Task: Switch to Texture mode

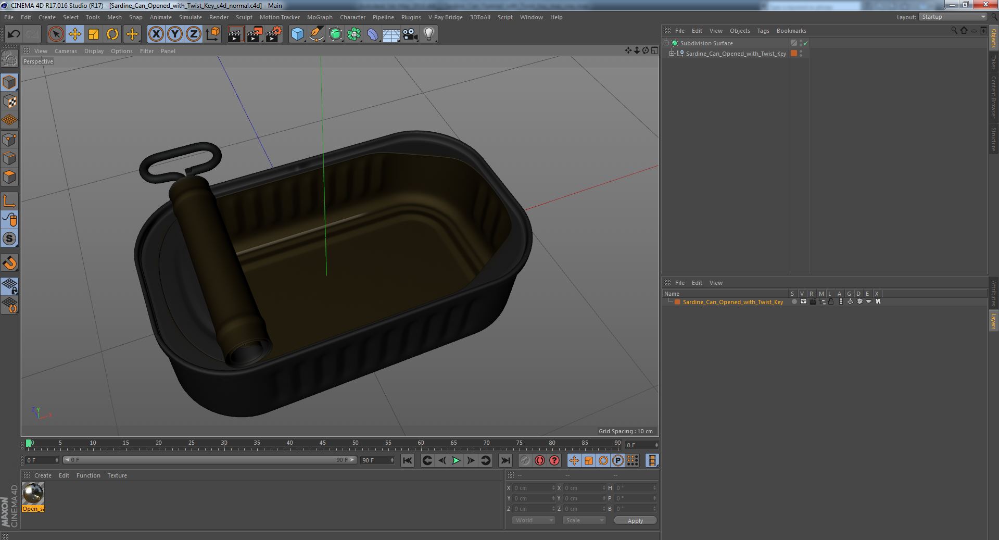Action: 9,101
